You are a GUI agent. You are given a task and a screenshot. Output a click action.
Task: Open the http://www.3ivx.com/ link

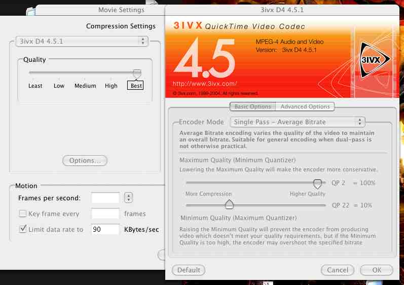[x=205, y=84]
